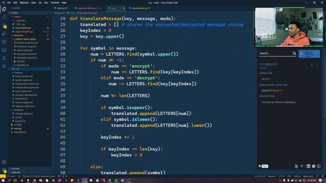Click remote indicator in status bar corner
326x183 pixels.
click(3, 176)
